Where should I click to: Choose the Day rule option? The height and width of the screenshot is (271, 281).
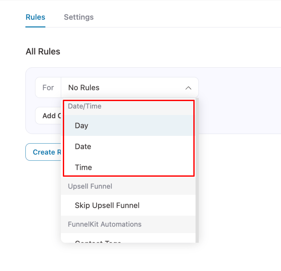[82, 126]
